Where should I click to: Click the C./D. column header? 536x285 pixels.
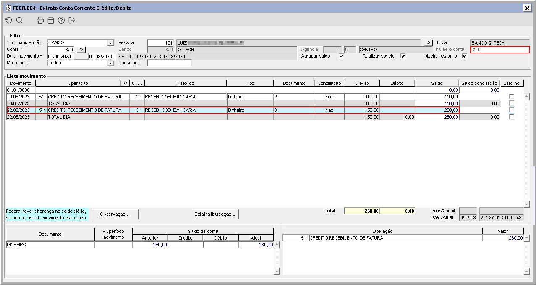(137, 83)
